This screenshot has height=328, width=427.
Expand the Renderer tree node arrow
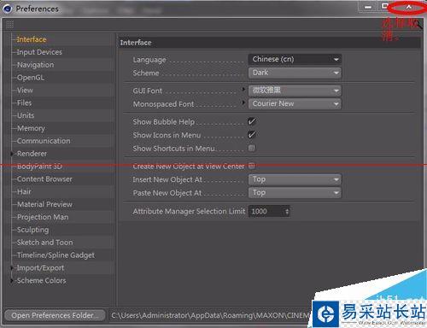[x=12, y=154]
